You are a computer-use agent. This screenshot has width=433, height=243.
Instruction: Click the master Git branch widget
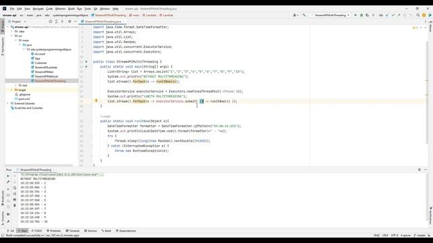(x=419, y=236)
